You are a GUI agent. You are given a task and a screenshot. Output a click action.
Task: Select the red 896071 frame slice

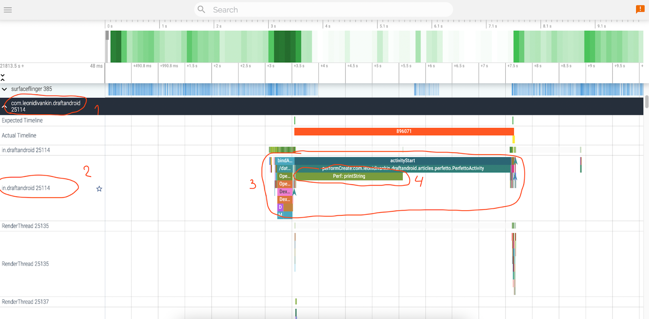click(x=404, y=132)
